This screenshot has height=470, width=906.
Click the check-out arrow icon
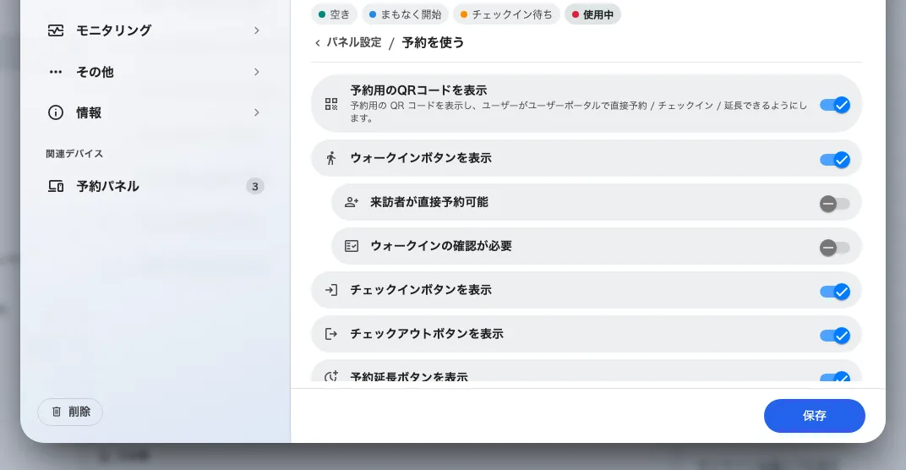click(331, 334)
